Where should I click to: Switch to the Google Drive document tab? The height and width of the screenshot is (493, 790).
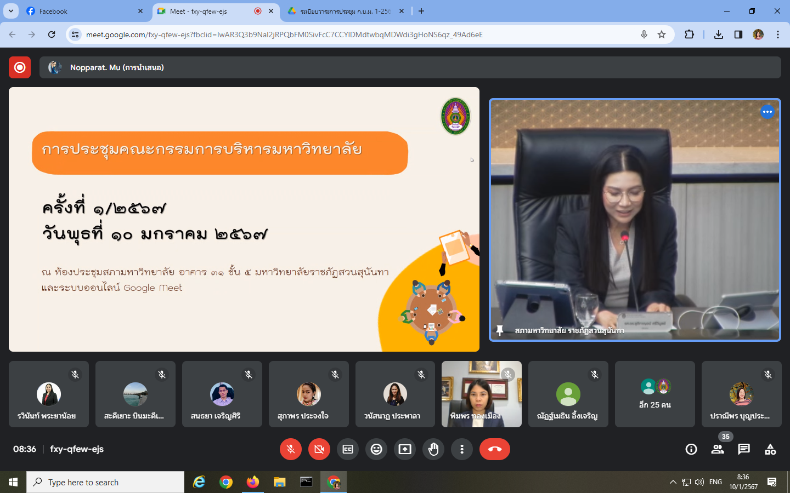click(346, 11)
